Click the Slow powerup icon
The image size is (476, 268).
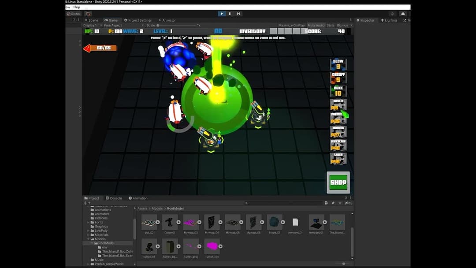338,64
